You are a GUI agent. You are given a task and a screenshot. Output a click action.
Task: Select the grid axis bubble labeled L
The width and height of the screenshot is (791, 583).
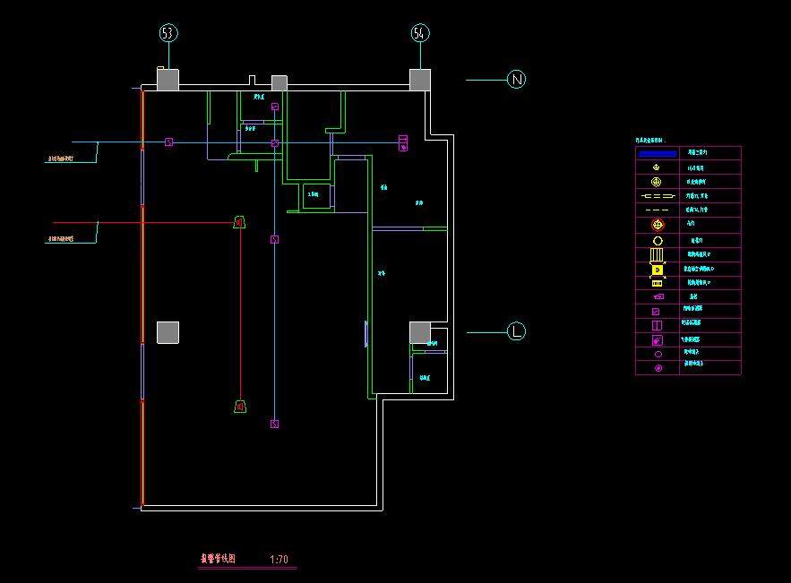coord(516,331)
